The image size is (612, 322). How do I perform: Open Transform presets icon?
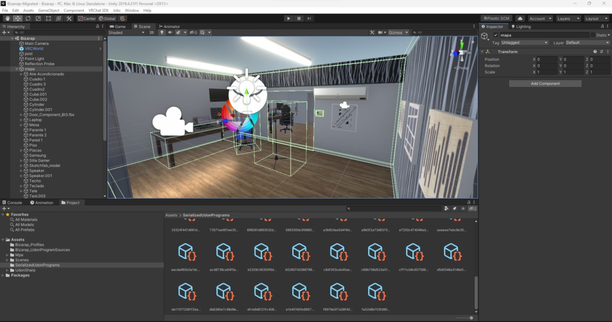click(x=601, y=51)
